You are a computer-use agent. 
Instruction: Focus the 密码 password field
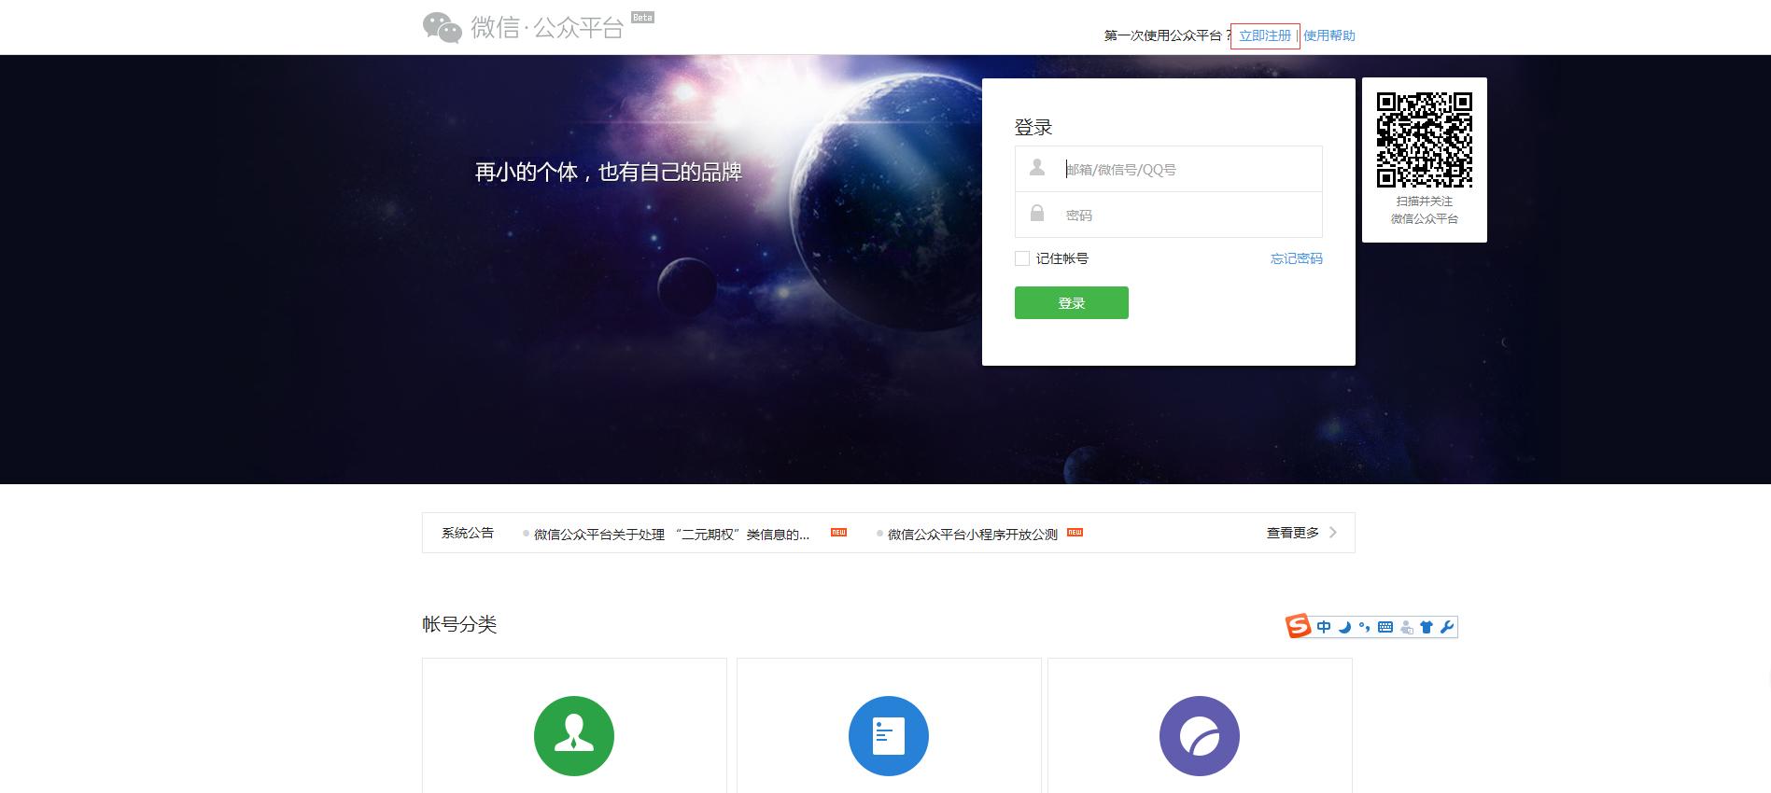click(1168, 215)
